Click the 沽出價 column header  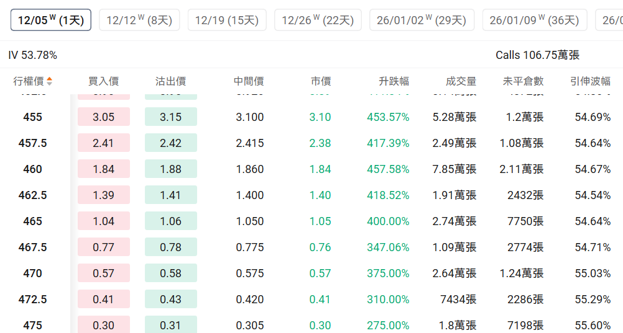[x=170, y=81]
